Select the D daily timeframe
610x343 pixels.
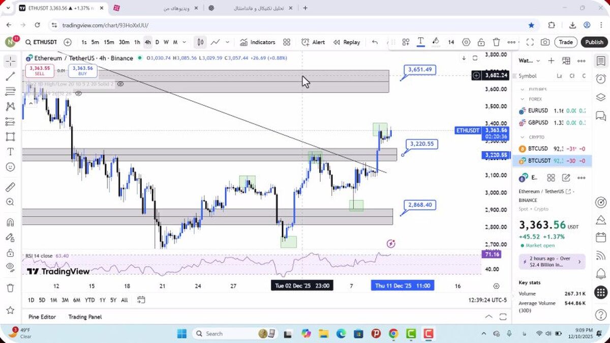click(x=157, y=42)
